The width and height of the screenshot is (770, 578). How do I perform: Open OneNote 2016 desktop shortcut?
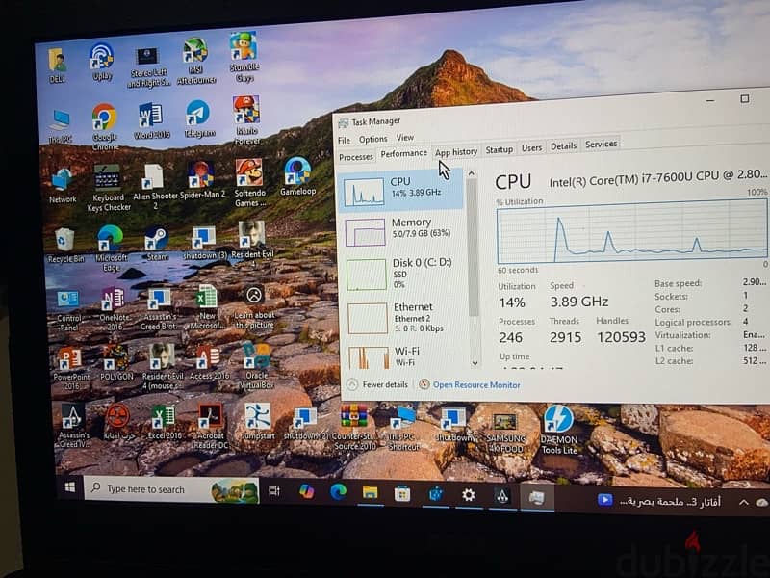pos(114,308)
